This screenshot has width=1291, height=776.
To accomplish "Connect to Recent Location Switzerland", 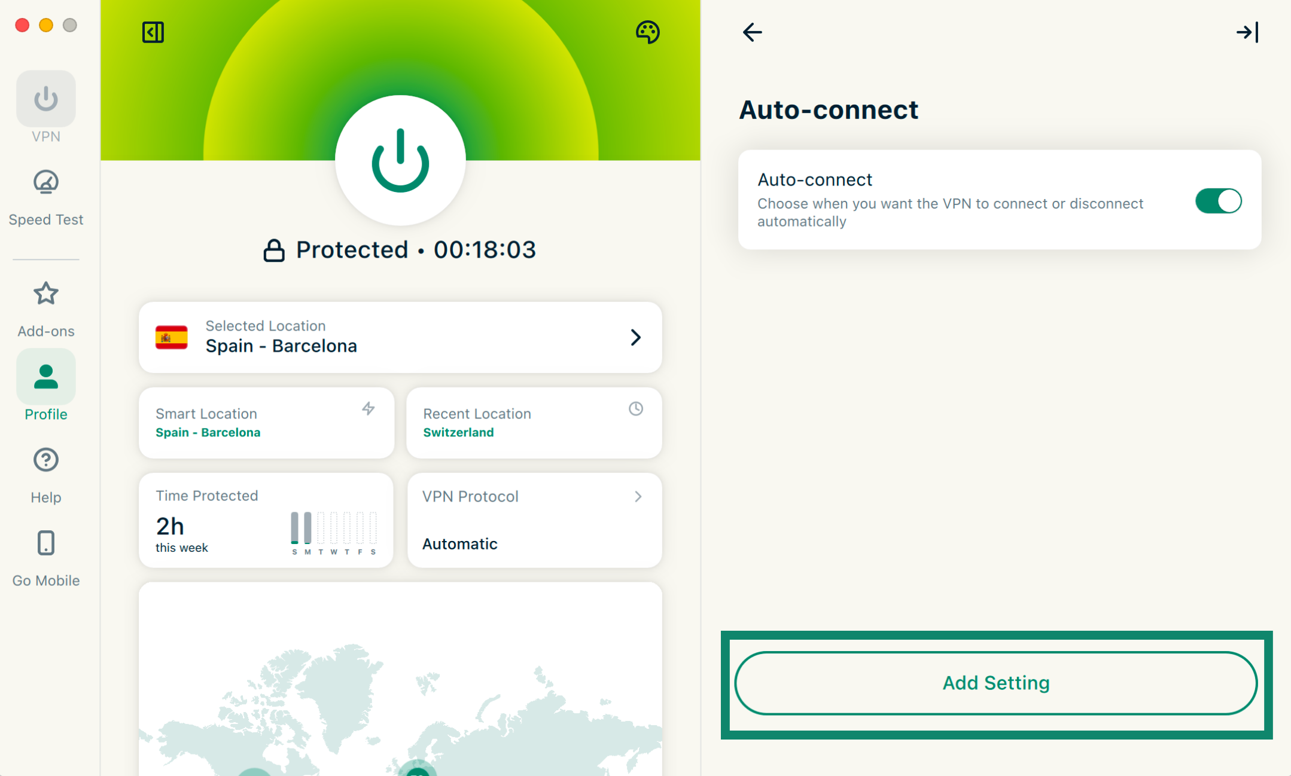I will click(x=534, y=423).
